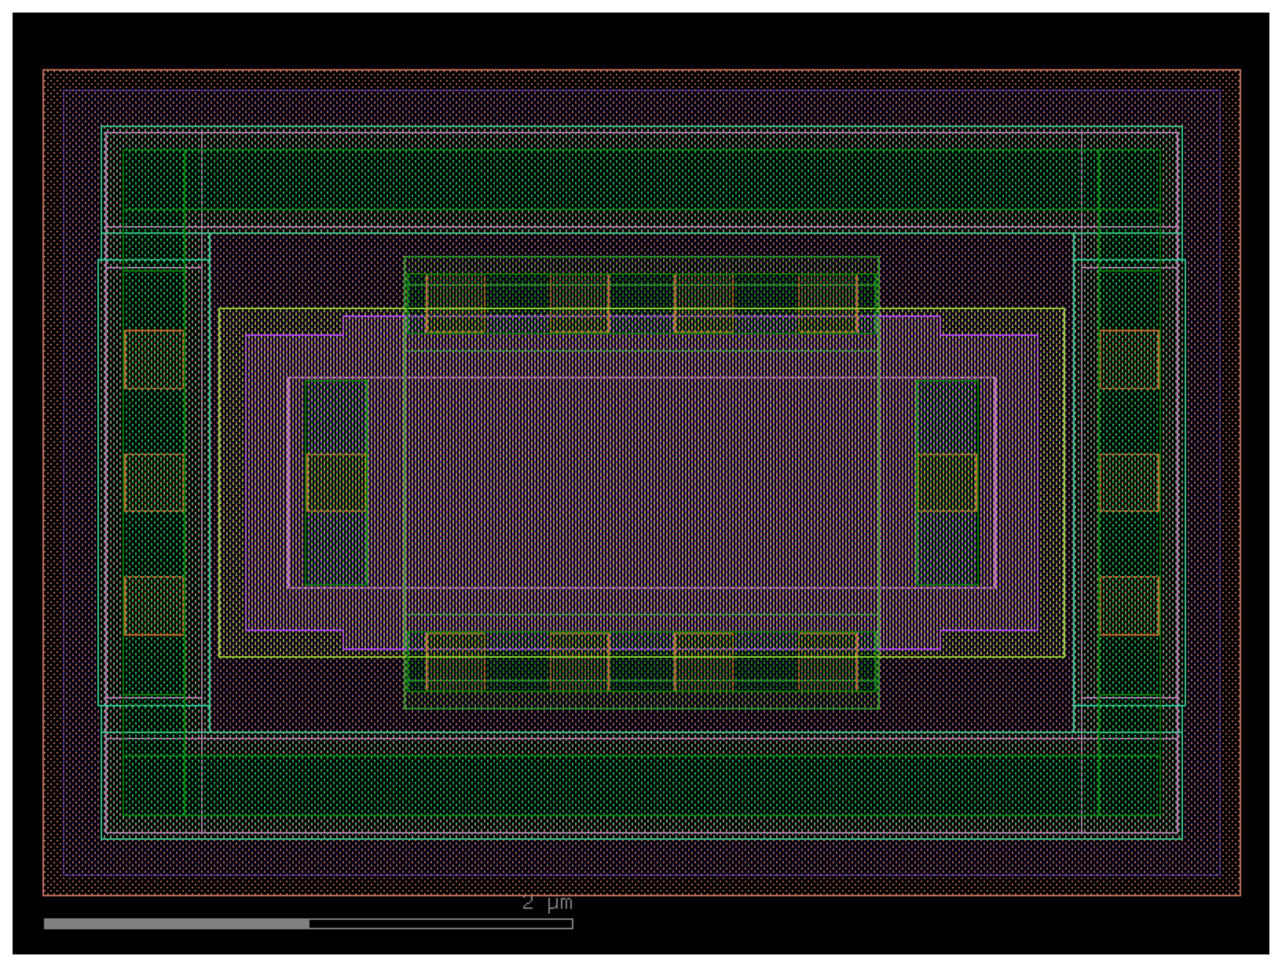The width and height of the screenshot is (1282, 967).
Task: Select the top orange contact in the left guard column
Action: click(x=154, y=359)
